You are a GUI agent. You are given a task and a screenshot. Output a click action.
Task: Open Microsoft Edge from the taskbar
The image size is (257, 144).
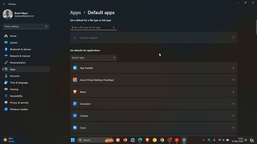point(140,140)
